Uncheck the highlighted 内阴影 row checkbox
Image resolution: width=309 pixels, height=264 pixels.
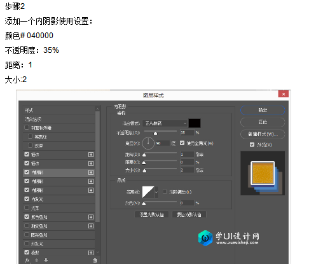coord(27,172)
